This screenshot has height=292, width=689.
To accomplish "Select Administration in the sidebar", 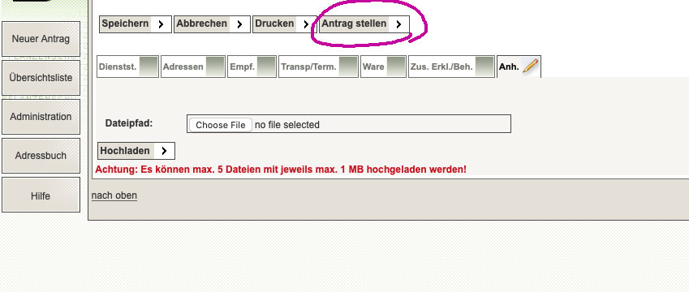I will coord(41,117).
